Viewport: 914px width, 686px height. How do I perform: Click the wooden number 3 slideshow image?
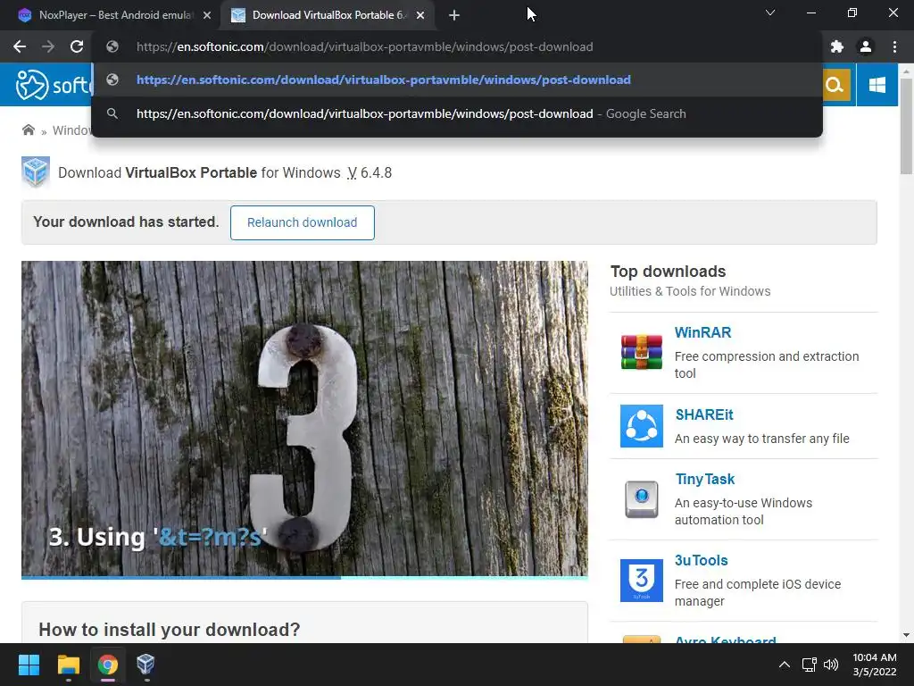pos(304,418)
